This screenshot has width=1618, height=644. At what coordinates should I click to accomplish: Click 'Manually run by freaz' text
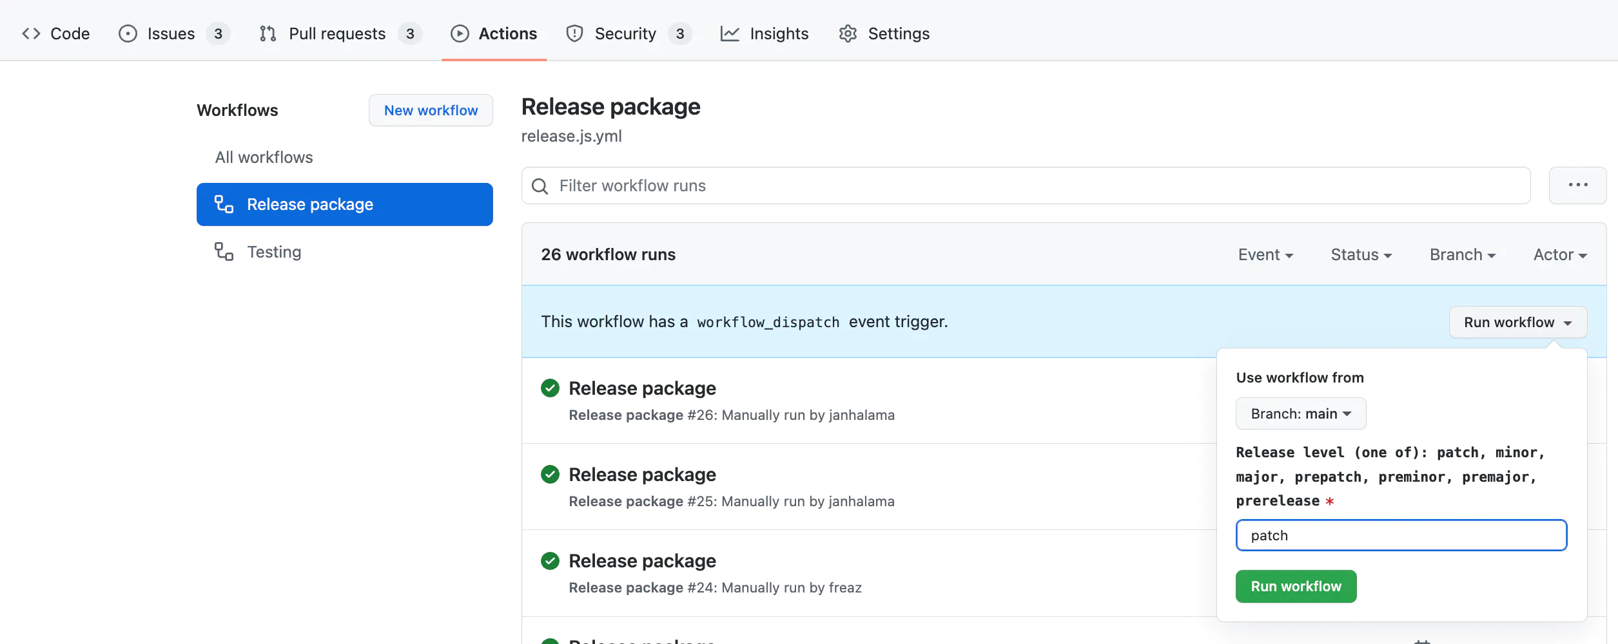click(x=792, y=587)
